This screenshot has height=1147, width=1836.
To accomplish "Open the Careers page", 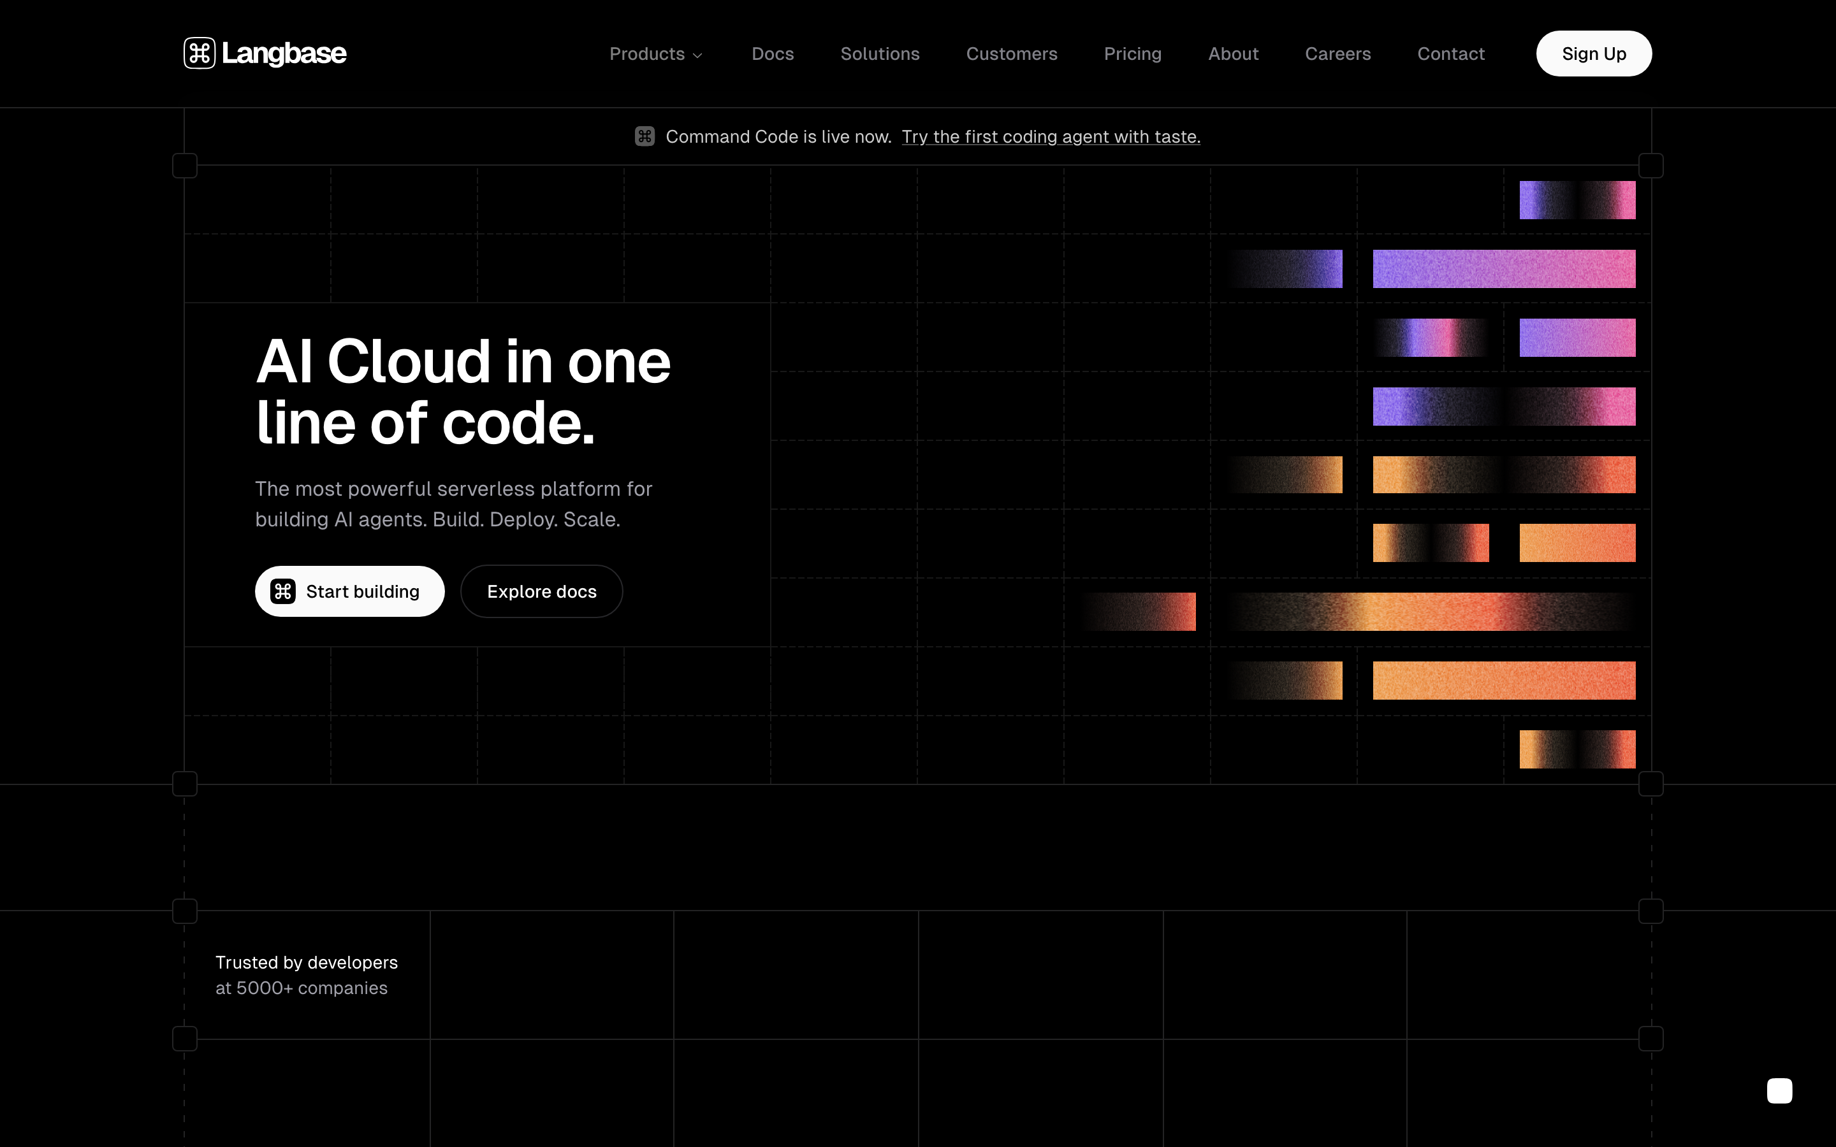I will 1337,54.
